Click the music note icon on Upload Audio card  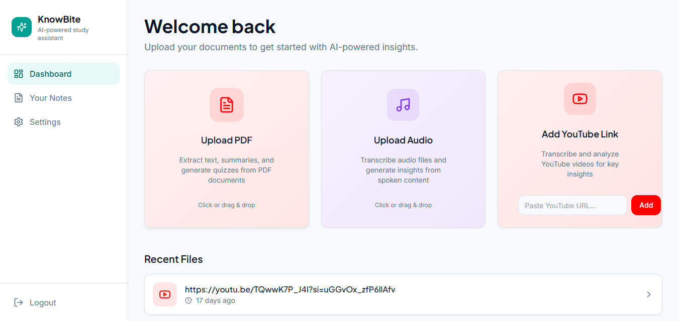(x=403, y=105)
